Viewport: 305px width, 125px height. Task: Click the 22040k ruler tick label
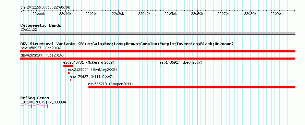145,14
